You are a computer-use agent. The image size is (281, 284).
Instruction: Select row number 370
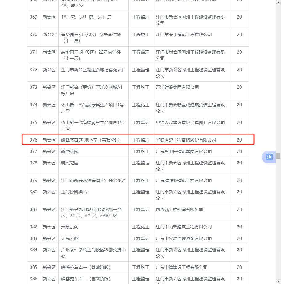coord(34,35)
